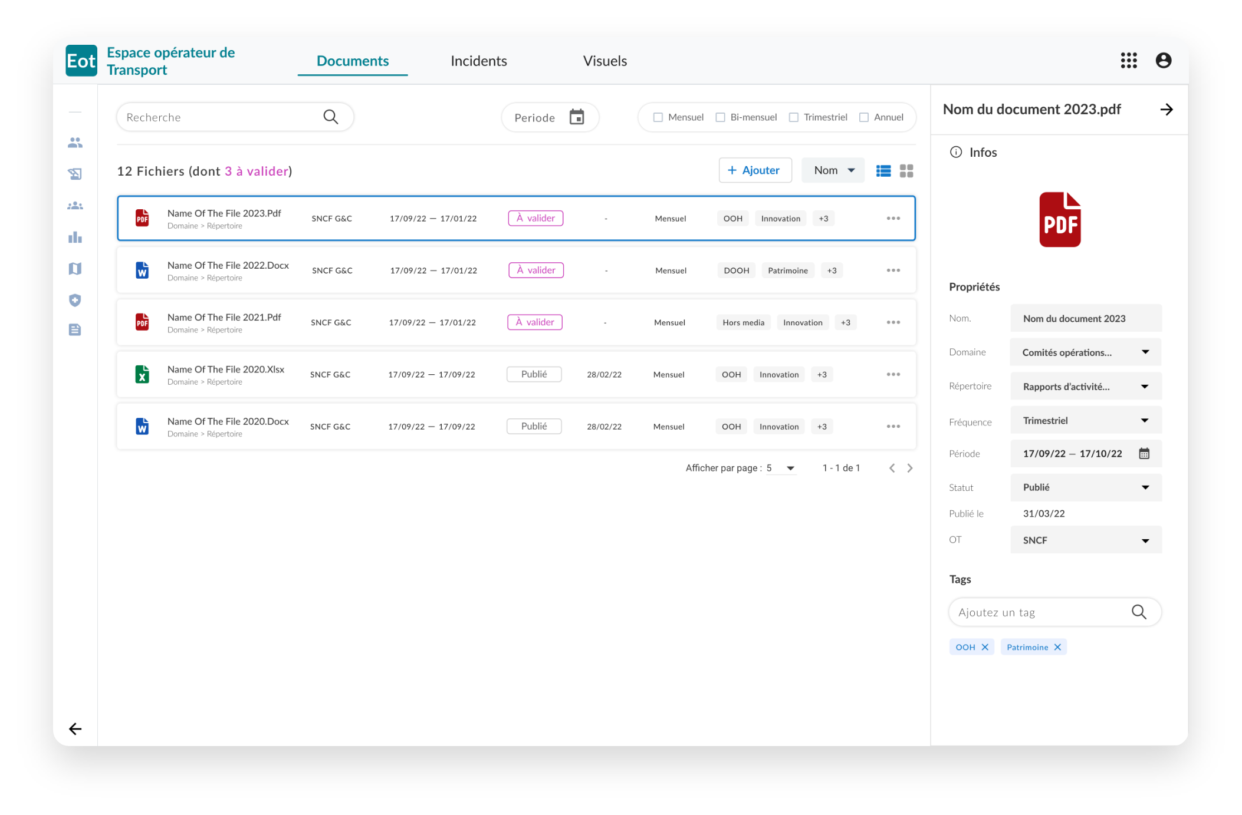Expand the Statut Publié dropdown
This screenshot has height=815, width=1242.
tap(1086, 487)
